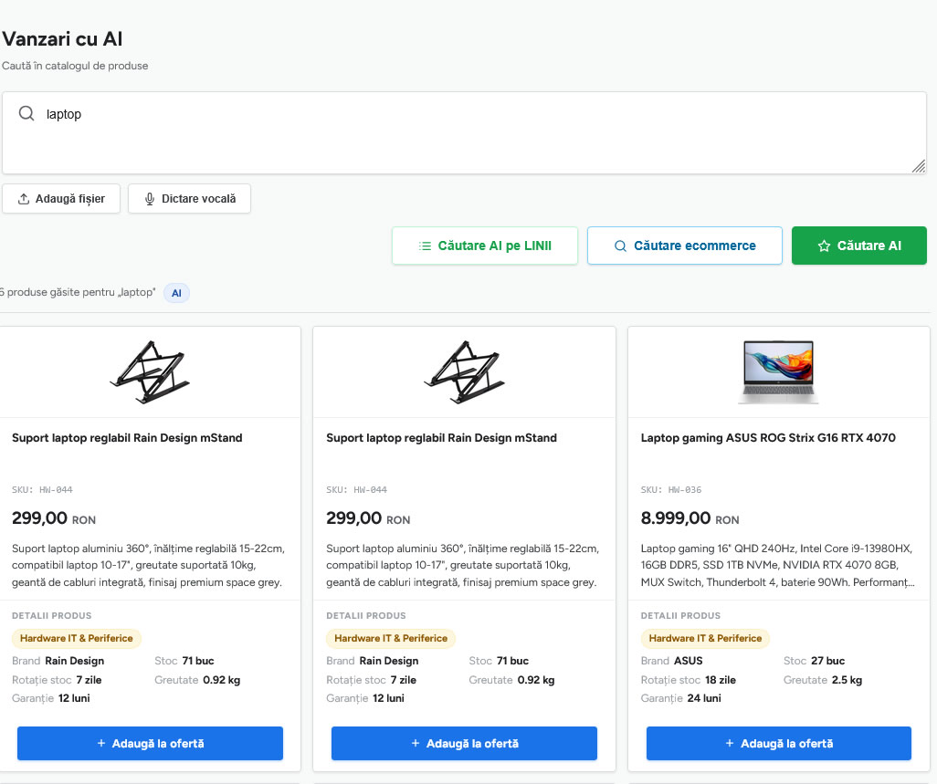This screenshot has height=784, width=937.
Task: Click first card's SKU HW-044
Action: 42,489
